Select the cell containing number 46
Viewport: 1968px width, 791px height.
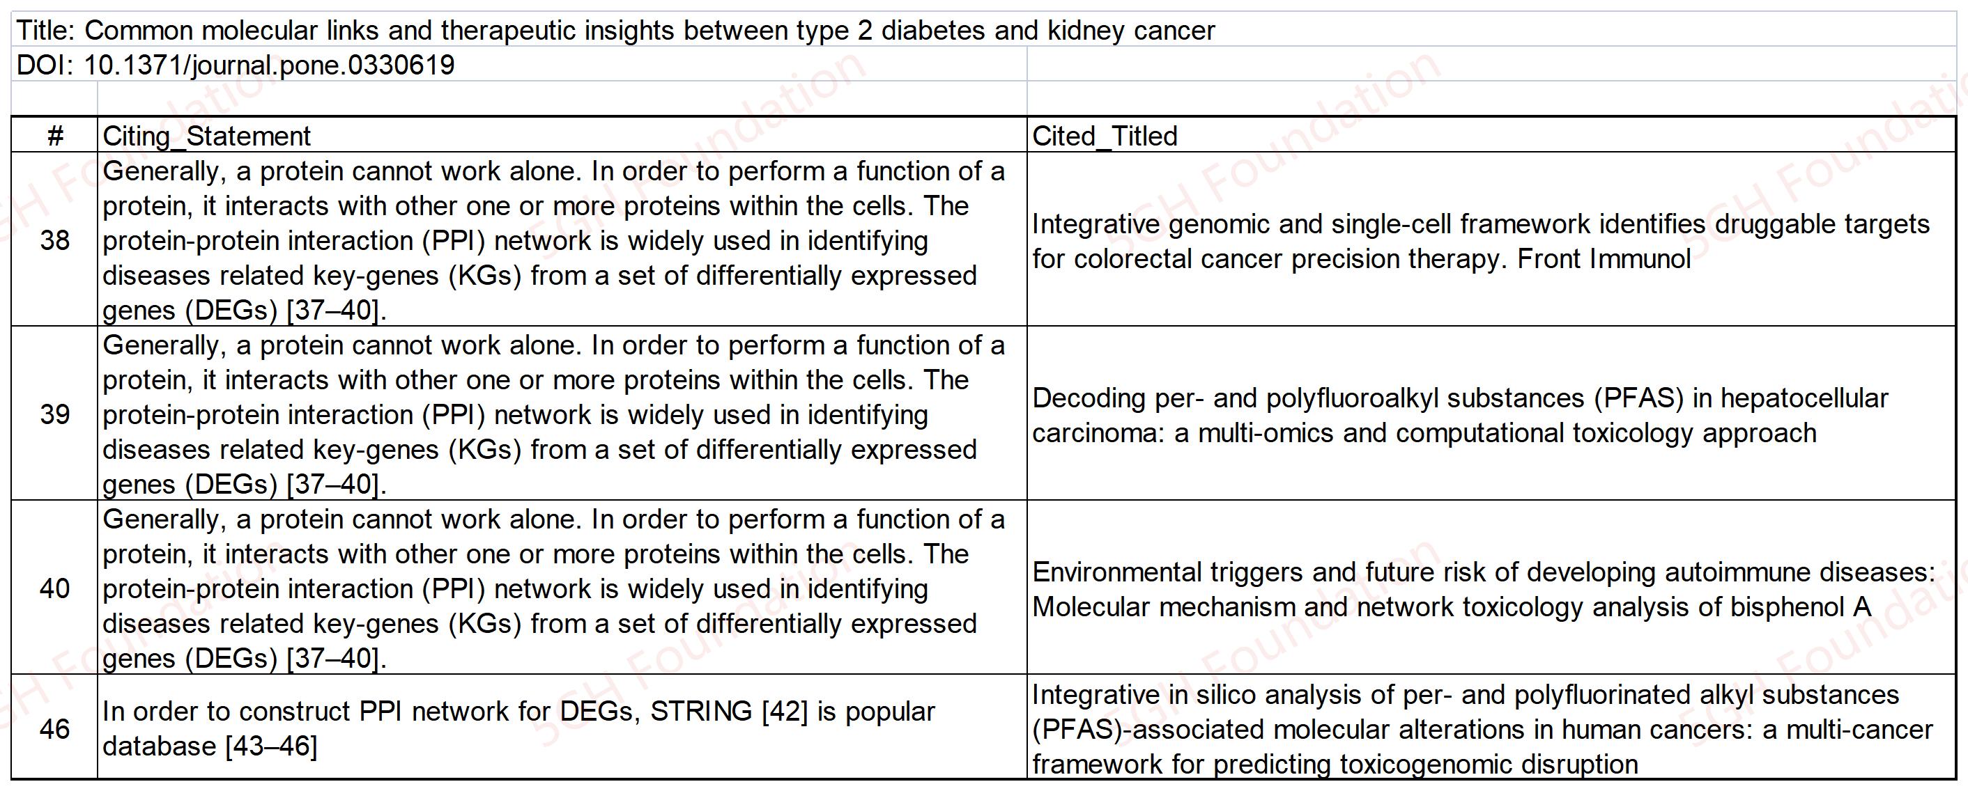point(54,728)
